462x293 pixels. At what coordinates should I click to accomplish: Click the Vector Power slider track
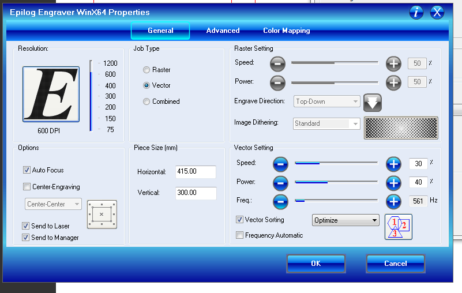[x=336, y=182]
